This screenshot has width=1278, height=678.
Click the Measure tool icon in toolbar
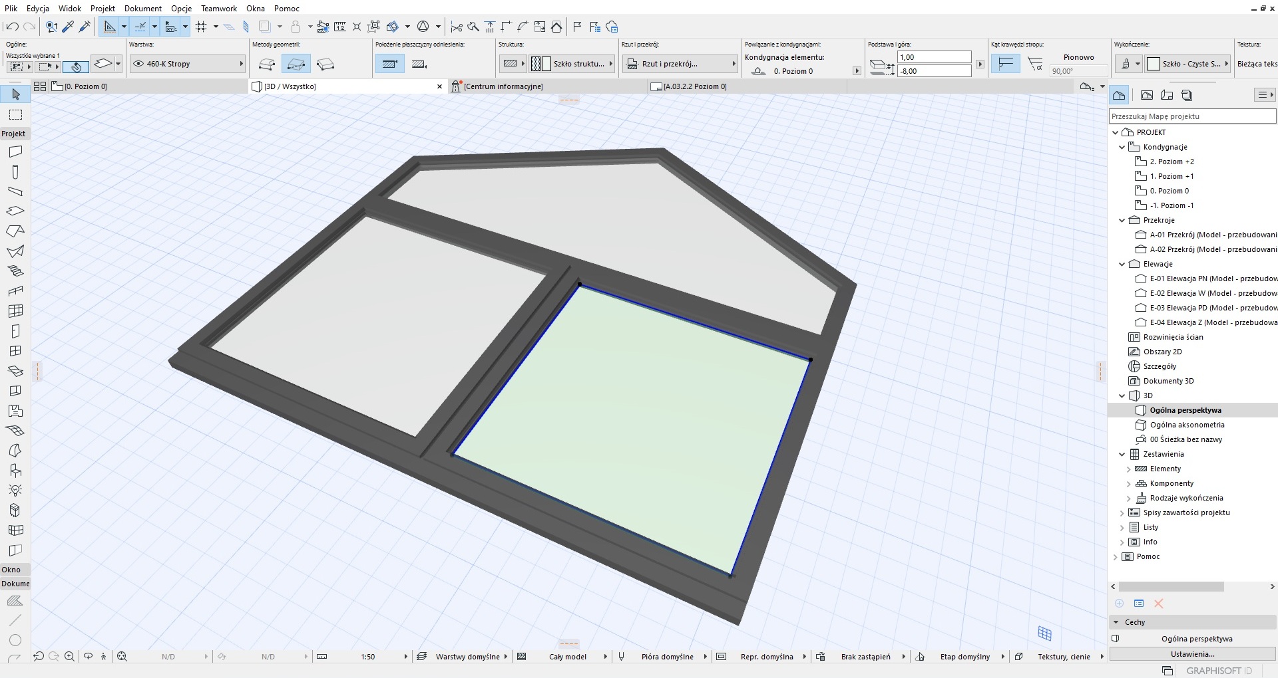340,27
